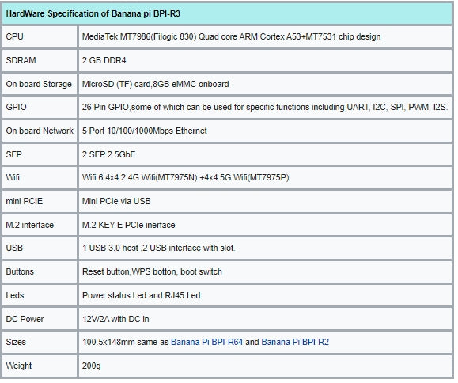Open the Banana Pi BPI-R64 link
This screenshot has height=383, width=458.
tap(206, 342)
